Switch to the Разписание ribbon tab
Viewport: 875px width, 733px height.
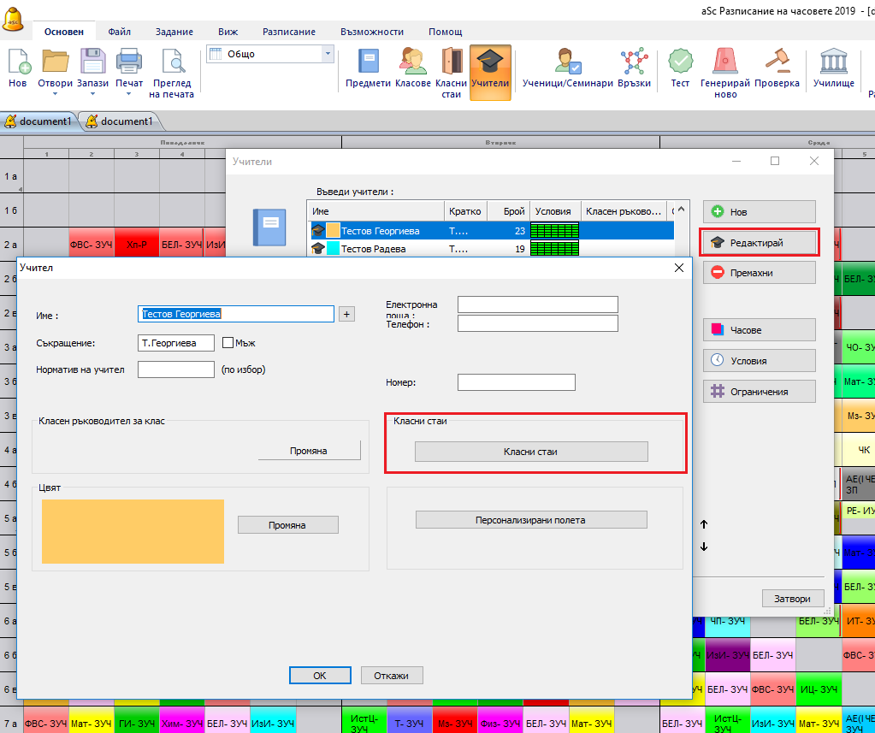(288, 32)
